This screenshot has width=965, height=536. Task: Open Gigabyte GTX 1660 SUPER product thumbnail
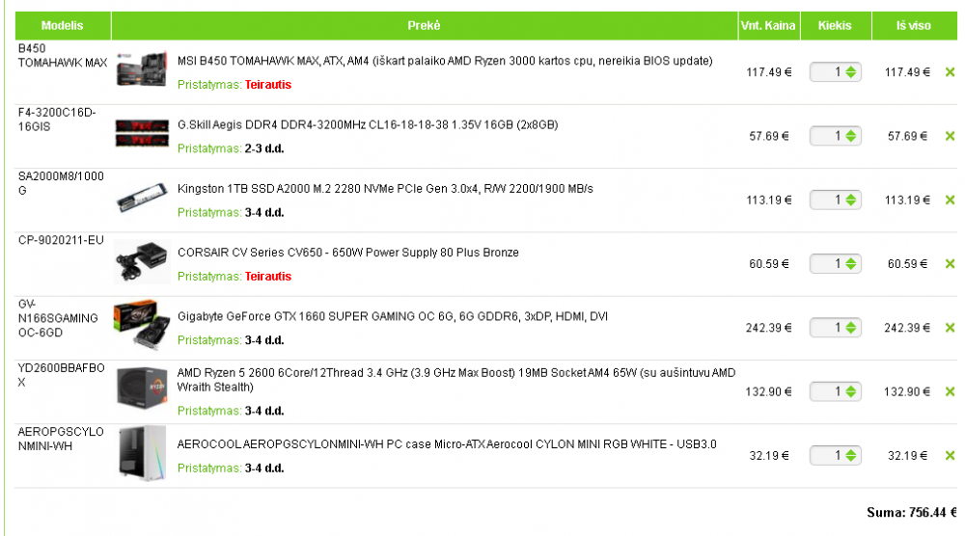142,325
